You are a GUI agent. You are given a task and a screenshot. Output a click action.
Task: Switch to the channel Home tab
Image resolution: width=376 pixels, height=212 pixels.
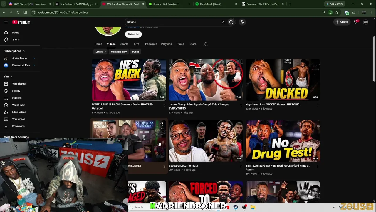[x=98, y=44]
